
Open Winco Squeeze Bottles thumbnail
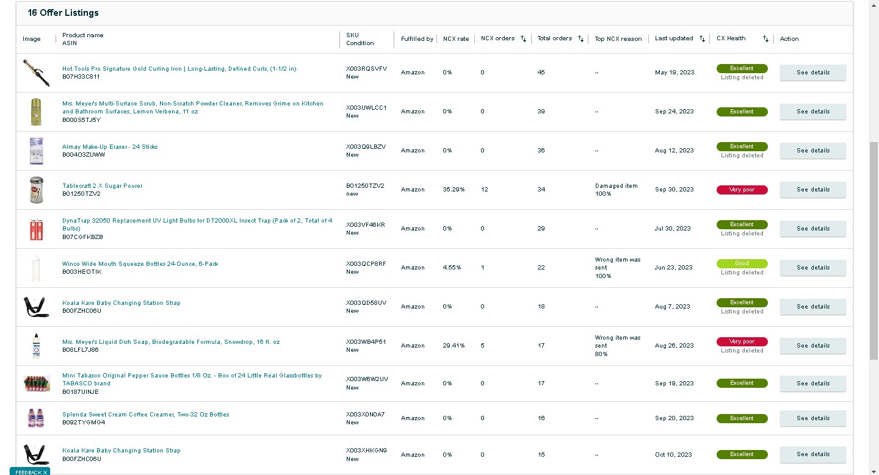click(36, 268)
